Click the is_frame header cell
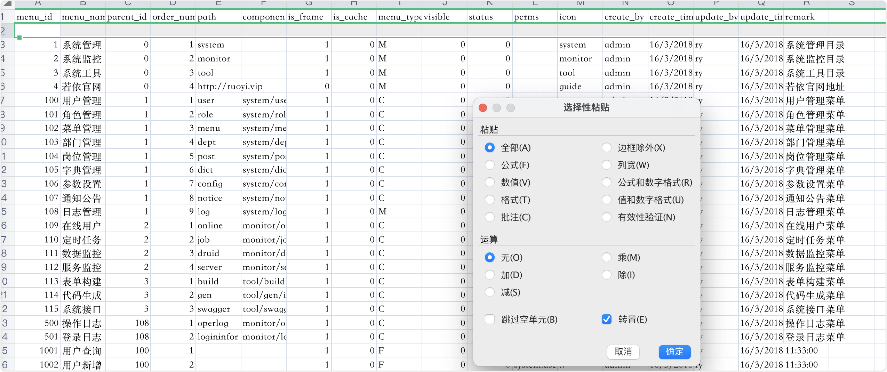Screen dimensions: 887x372 coord(309,17)
